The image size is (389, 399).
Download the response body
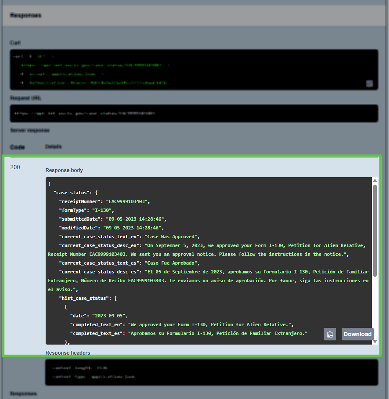point(358,334)
